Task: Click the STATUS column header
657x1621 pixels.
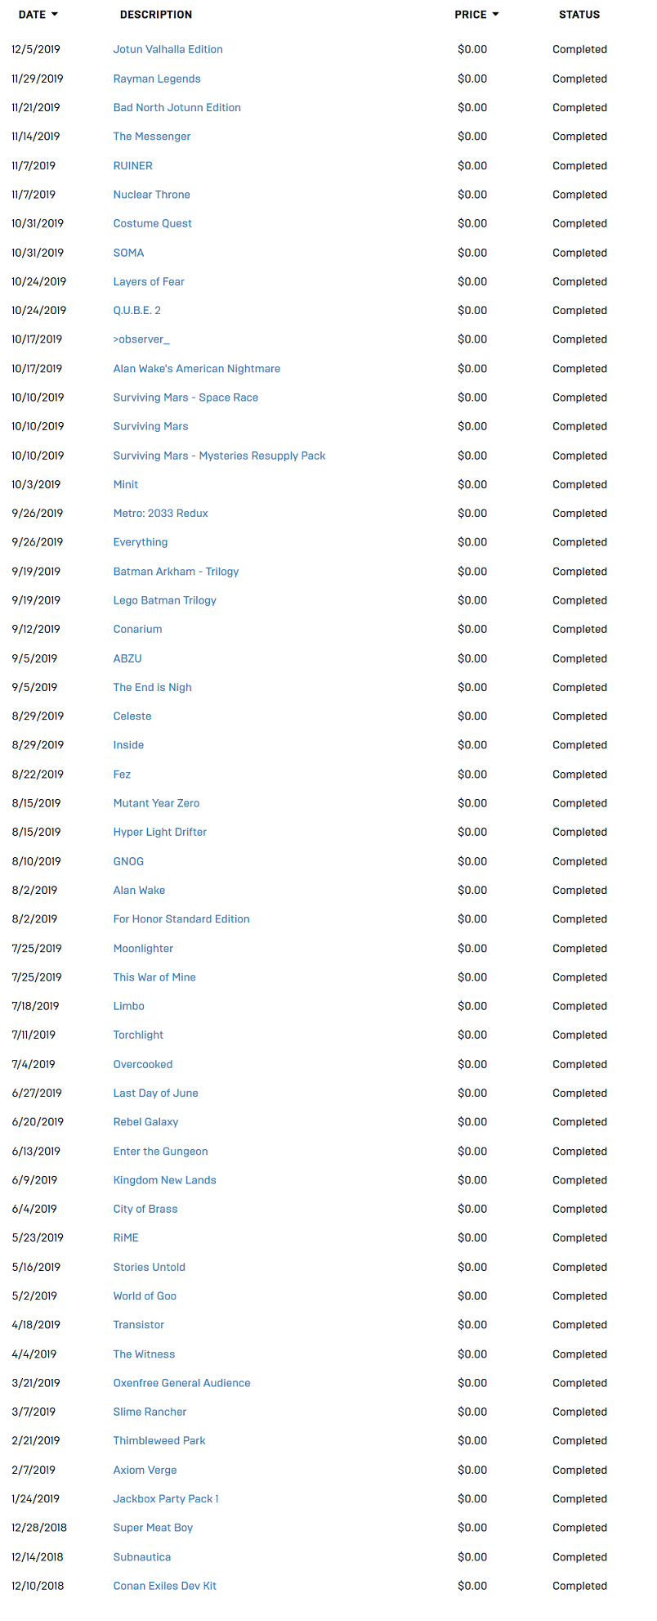Action: pos(579,15)
